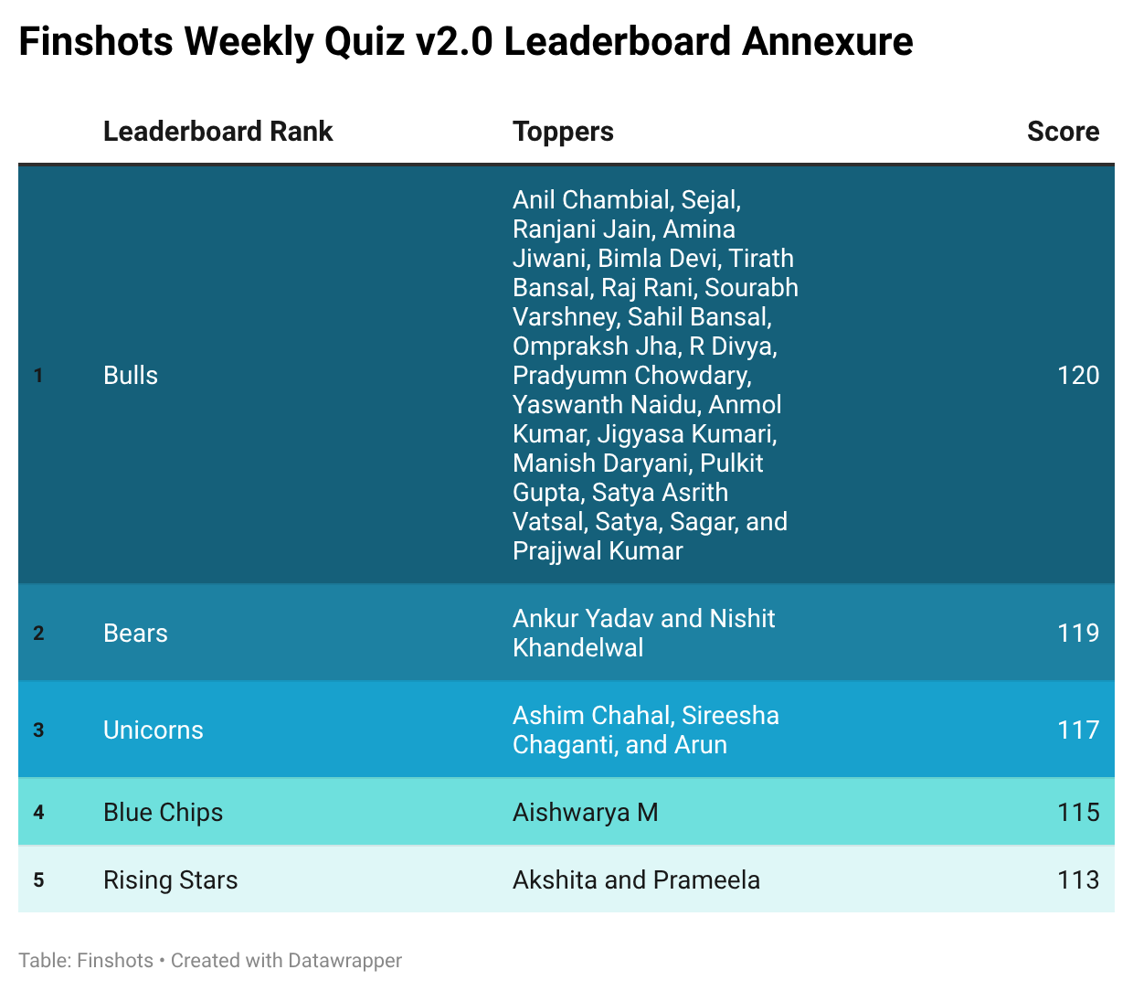Click the Created with Datawrapper footer text

pos(286,961)
